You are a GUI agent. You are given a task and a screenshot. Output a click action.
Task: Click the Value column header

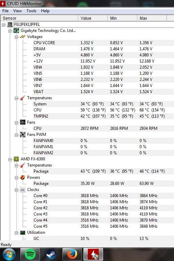point(93,18)
